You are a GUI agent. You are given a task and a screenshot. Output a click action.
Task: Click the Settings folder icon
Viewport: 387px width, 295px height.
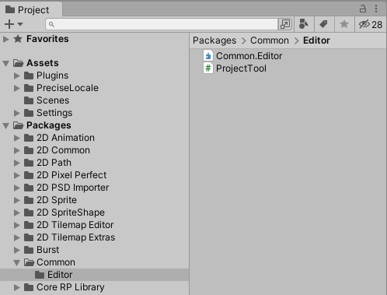(29, 113)
